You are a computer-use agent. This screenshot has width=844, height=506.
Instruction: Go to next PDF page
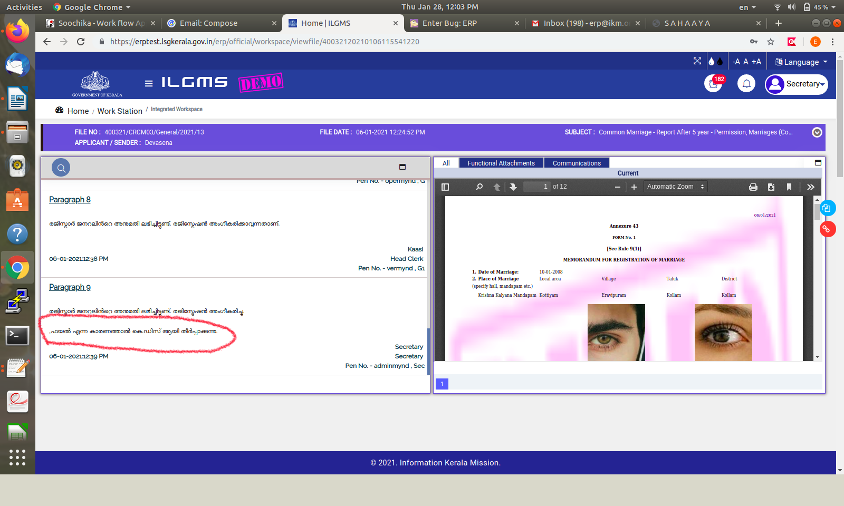[x=513, y=187]
